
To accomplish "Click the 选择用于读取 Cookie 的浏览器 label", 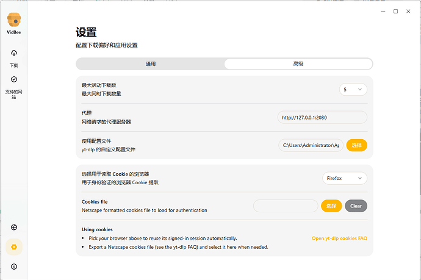I will 115,174.
